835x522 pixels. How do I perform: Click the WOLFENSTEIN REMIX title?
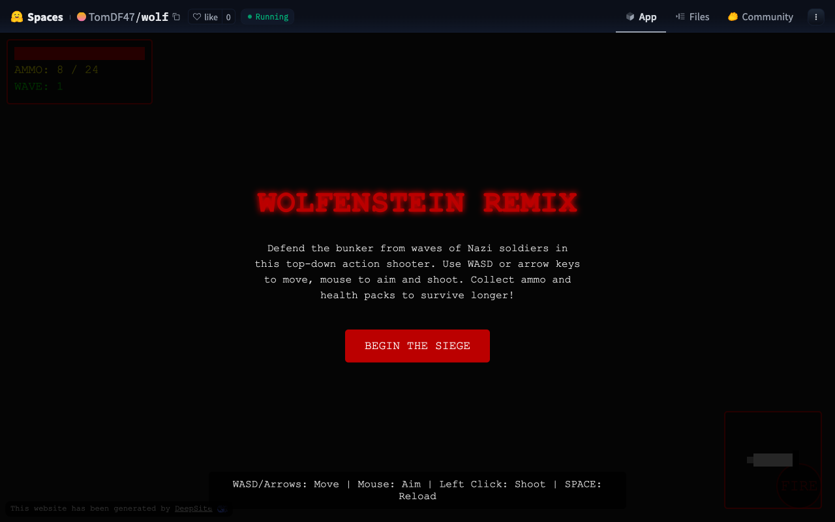tap(417, 203)
